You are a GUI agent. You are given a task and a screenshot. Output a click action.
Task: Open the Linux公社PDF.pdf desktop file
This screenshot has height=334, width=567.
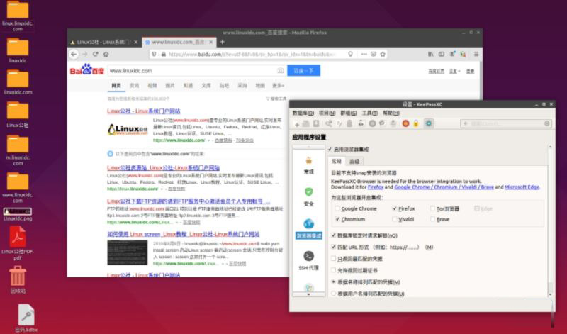(x=18, y=243)
